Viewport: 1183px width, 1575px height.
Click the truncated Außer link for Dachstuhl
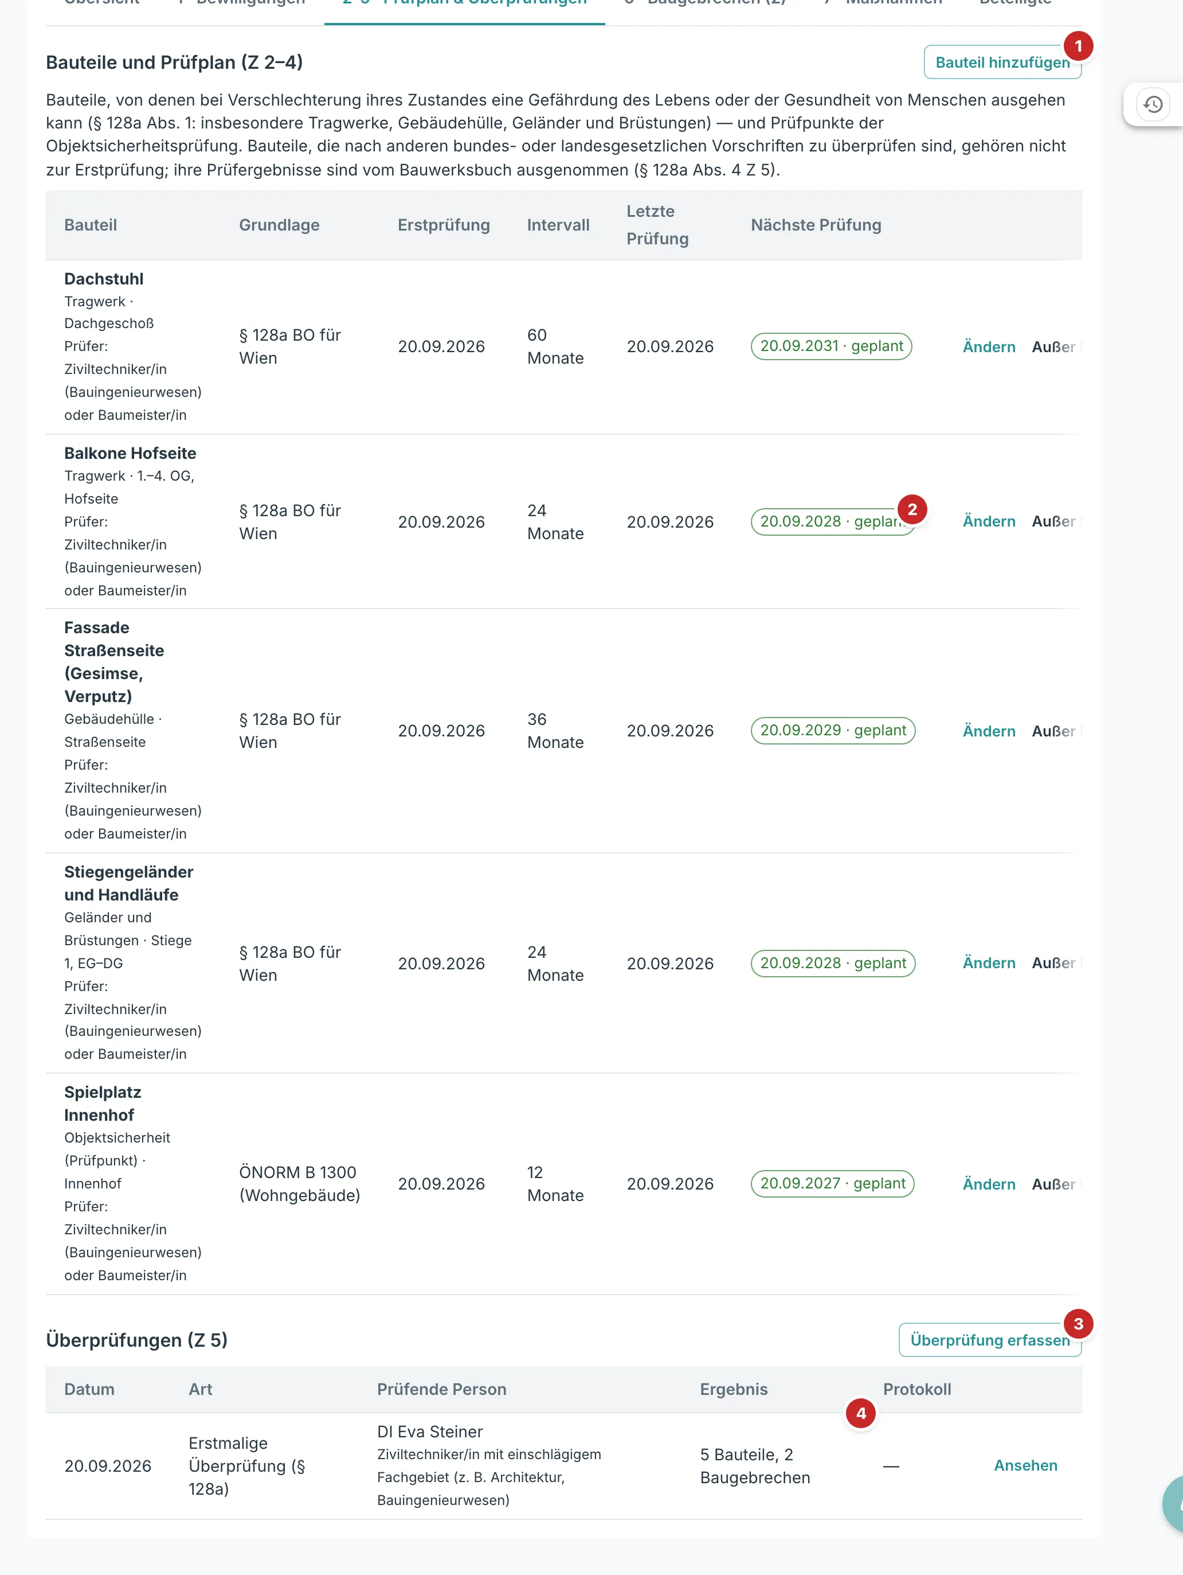click(x=1056, y=347)
